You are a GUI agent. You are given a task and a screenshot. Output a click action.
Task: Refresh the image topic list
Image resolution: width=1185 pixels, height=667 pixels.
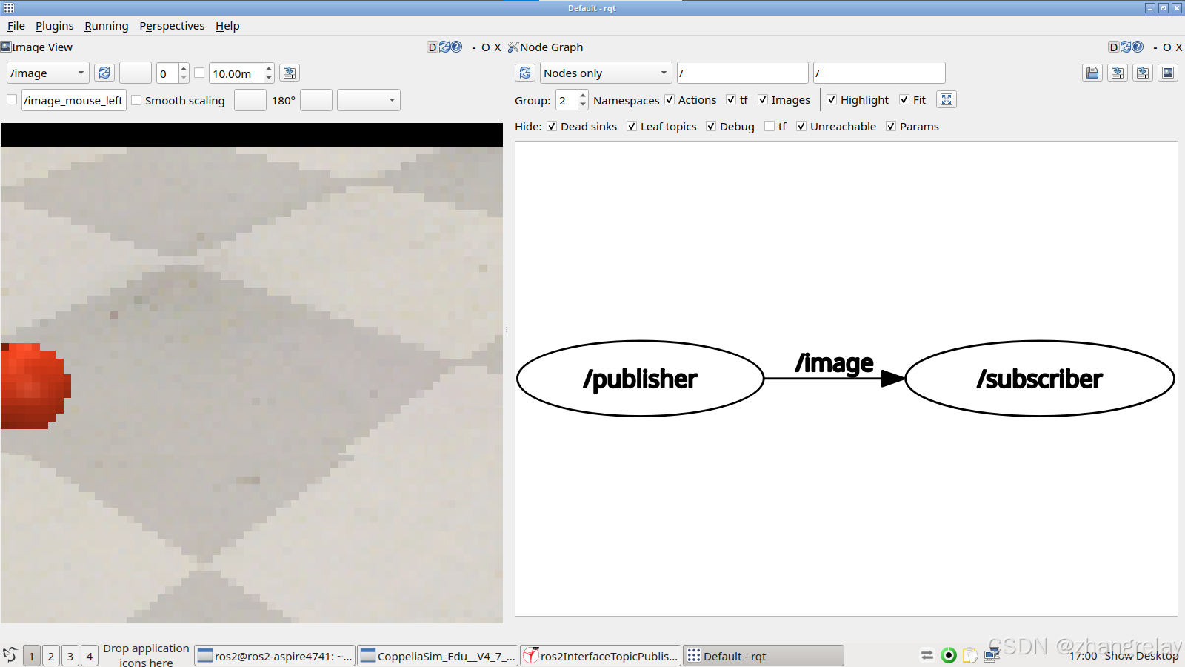click(104, 73)
